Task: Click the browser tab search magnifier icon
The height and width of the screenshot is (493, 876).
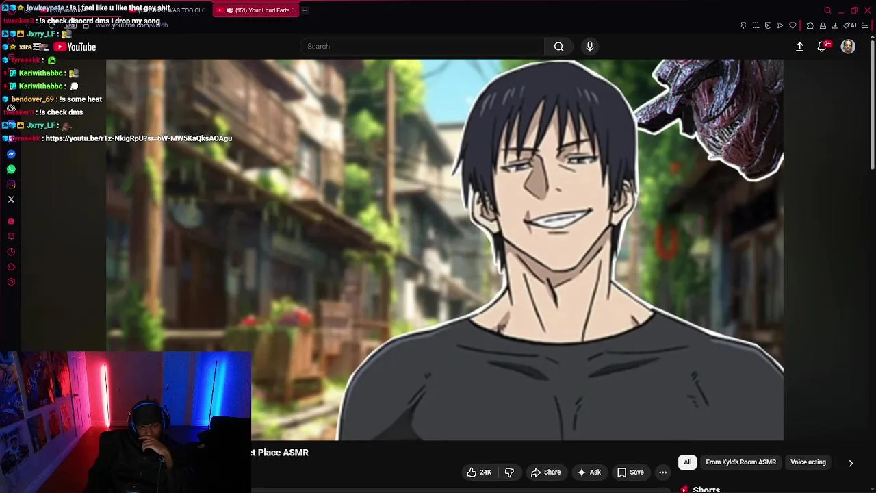Action: pos(827,10)
